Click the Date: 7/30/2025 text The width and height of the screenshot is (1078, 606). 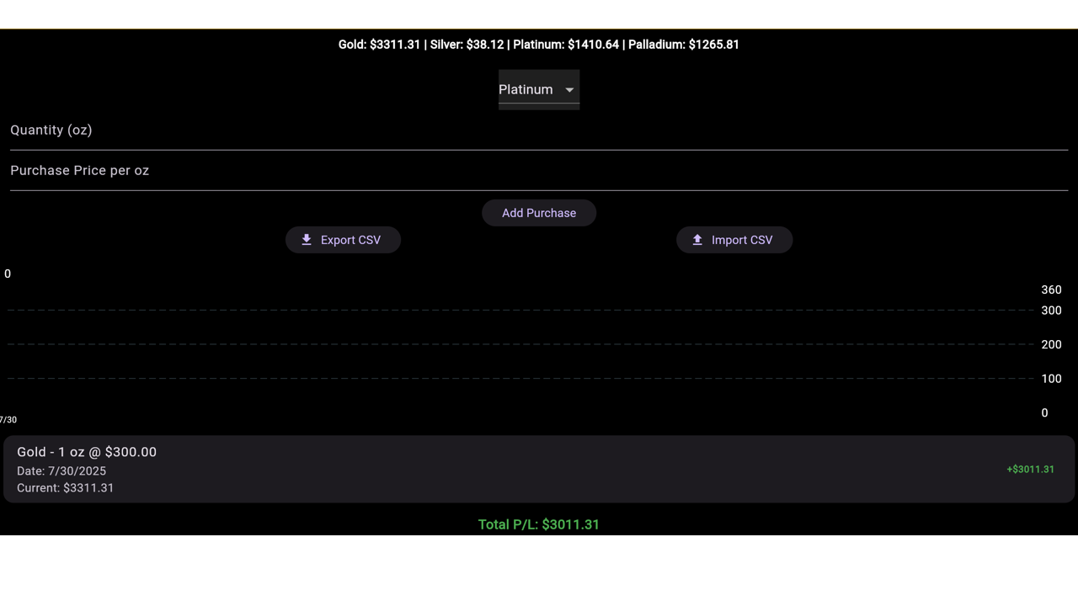61,471
